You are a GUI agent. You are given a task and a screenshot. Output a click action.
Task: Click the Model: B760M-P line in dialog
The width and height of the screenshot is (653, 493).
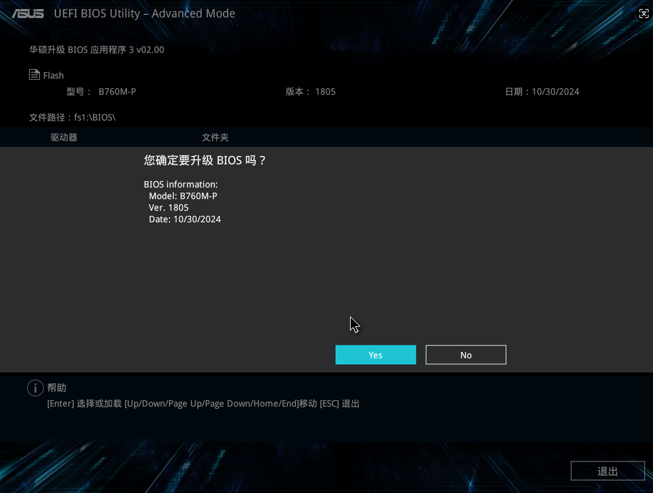pos(183,196)
